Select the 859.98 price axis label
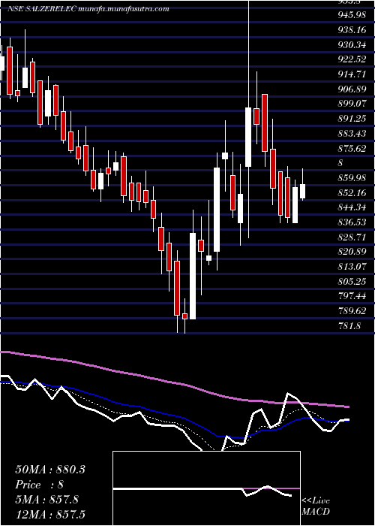375x526 pixels. [352, 178]
